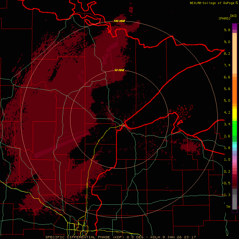Click the 9.0 scale value
Image resolution: width=239 pixels, height=239 pixels.
[x=227, y=42]
